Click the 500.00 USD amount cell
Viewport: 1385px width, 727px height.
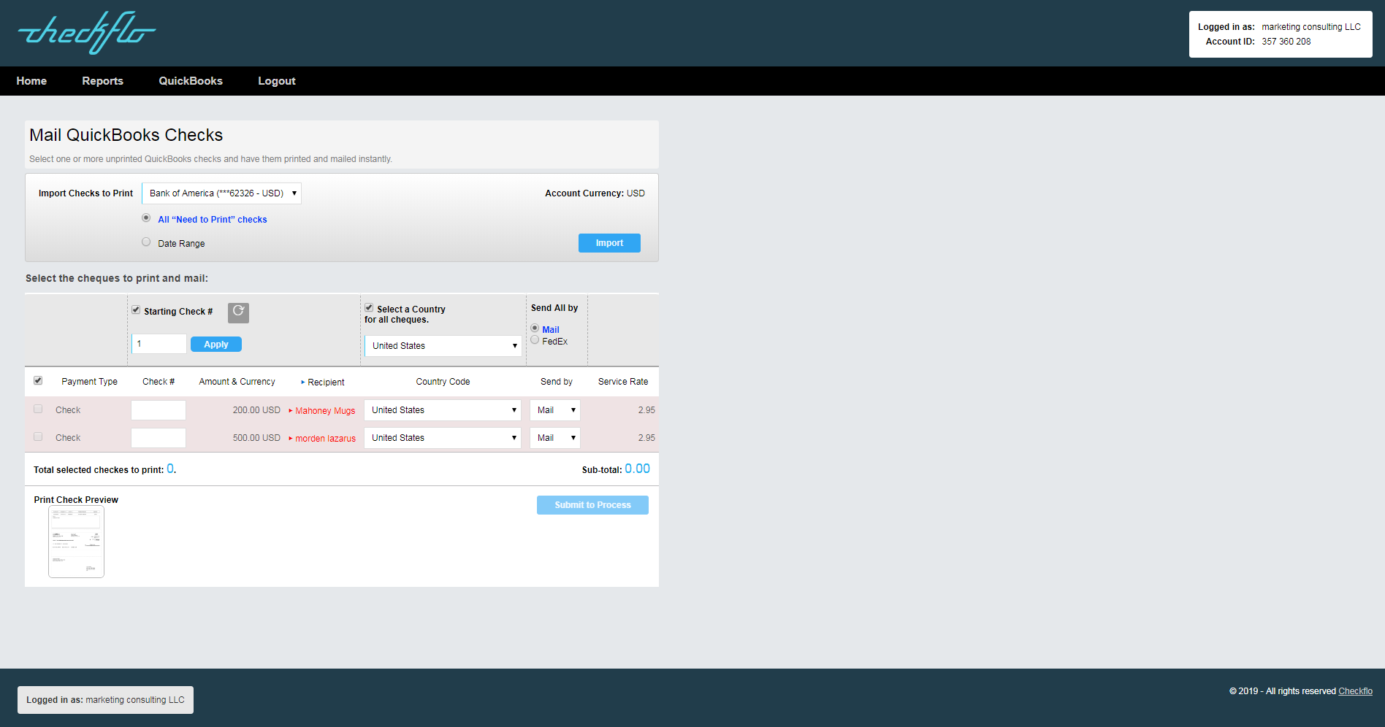256,438
